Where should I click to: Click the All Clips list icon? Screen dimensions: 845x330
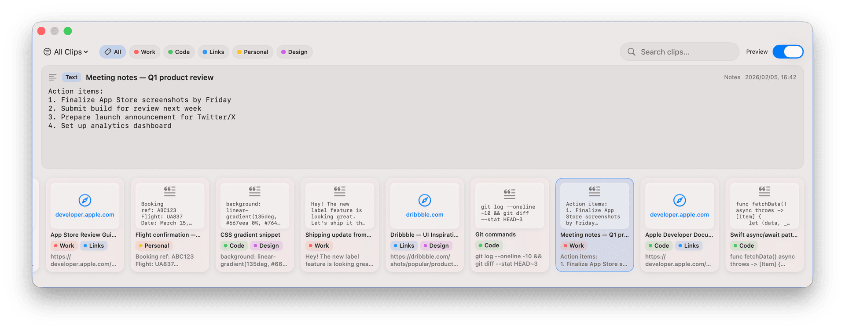[x=47, y=52]
